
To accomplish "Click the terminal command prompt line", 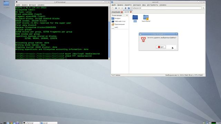I will point(61,58).
